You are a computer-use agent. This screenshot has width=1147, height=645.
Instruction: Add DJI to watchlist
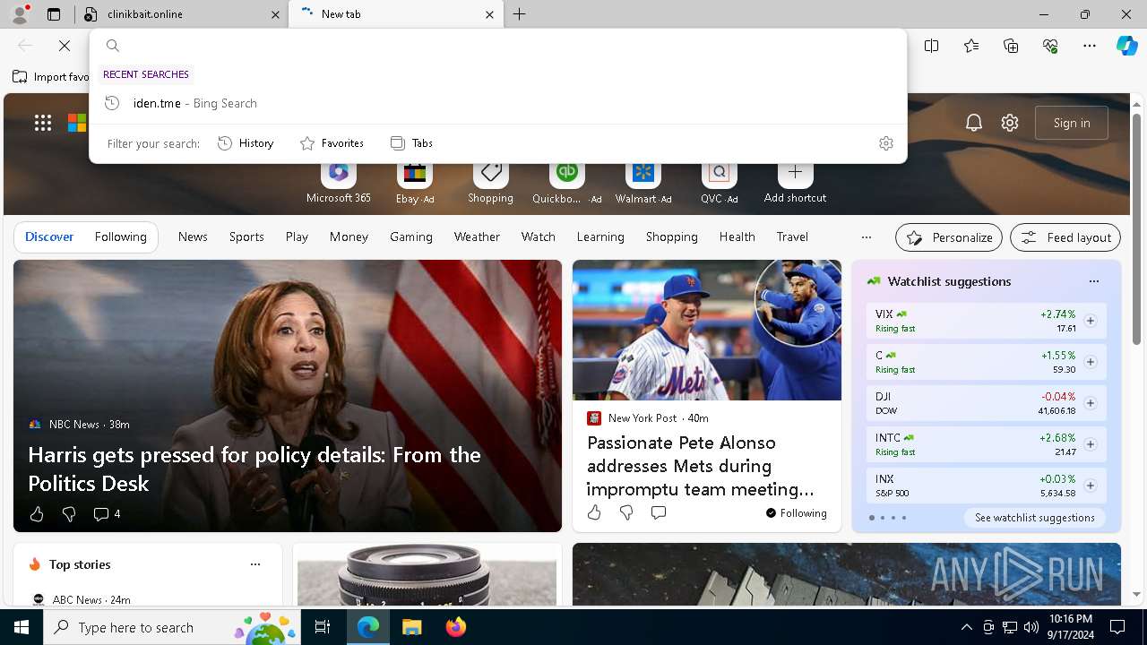click(1090, 403)
